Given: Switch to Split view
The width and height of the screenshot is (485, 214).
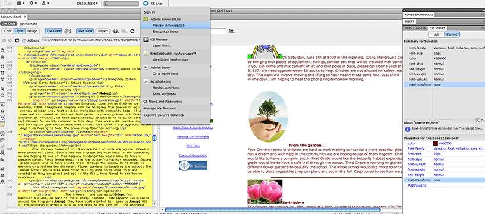Looking at the screenshot, I should tap(20, 31).
